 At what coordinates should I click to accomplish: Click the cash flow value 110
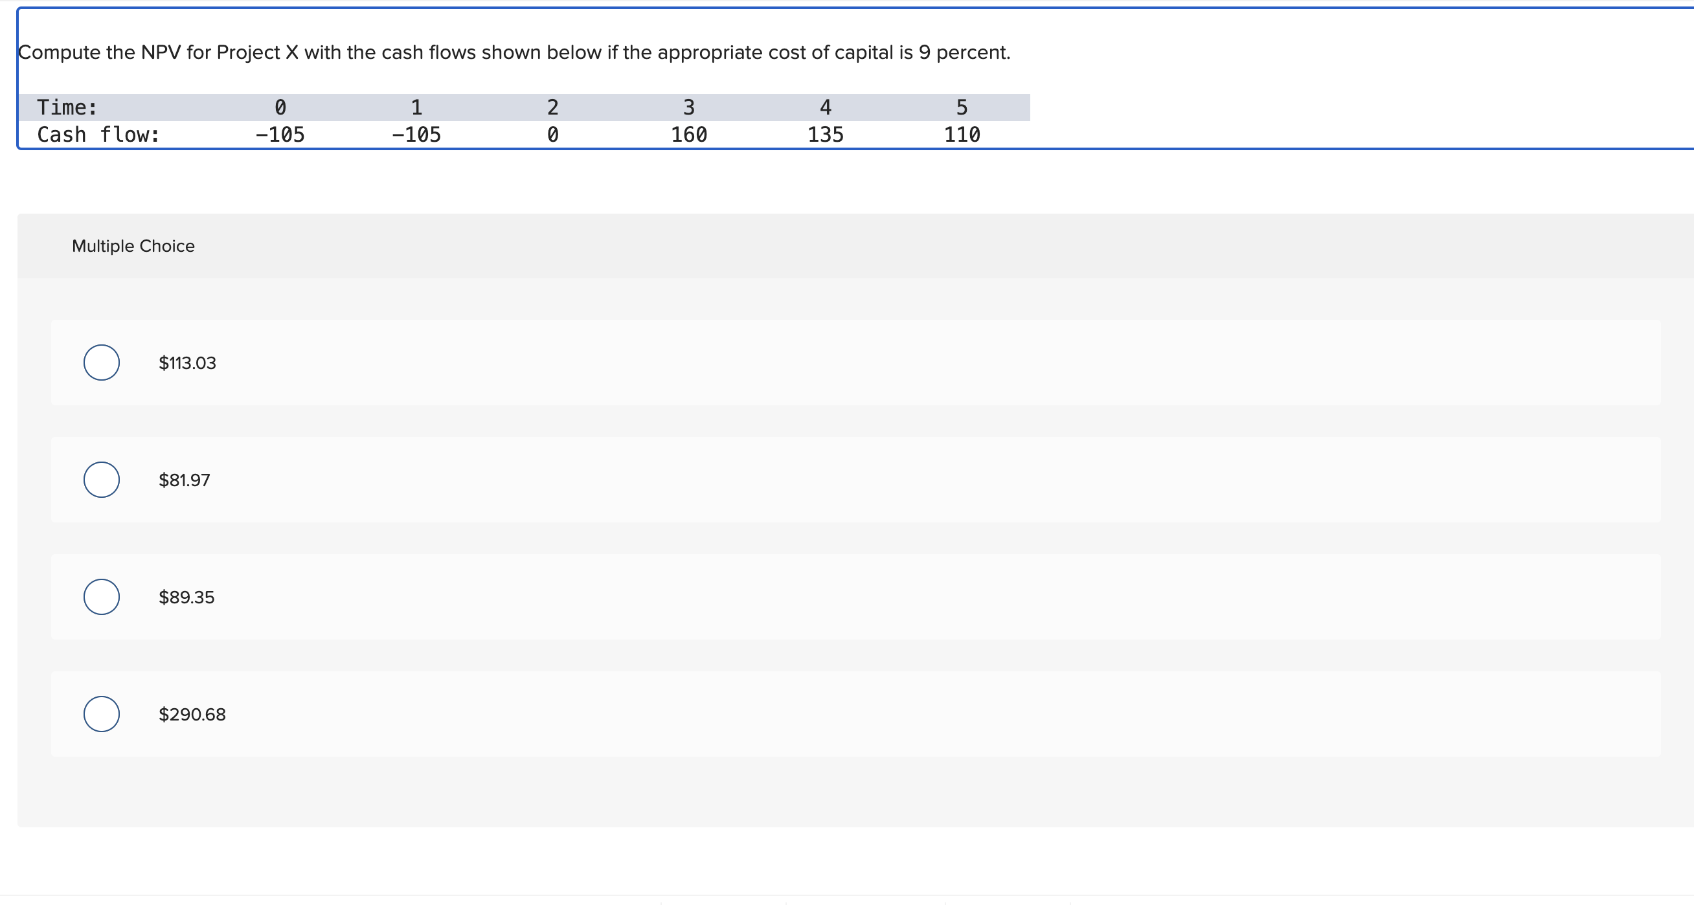coord(962,134)
